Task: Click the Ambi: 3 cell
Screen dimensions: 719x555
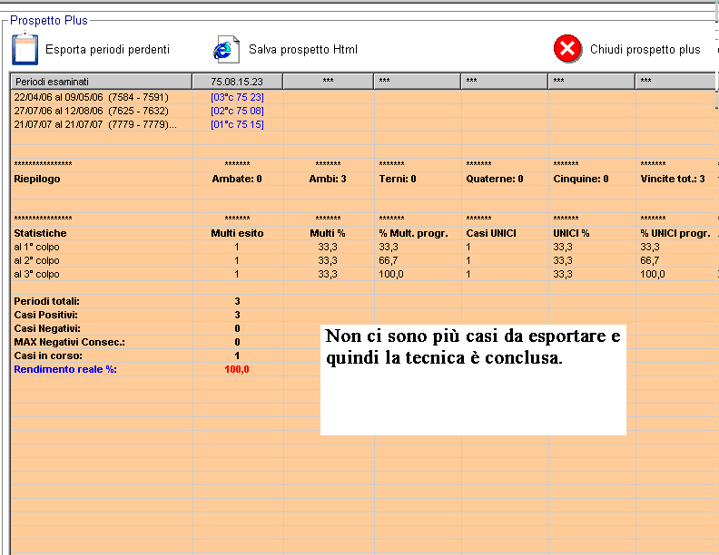Action: click(328, 179)
